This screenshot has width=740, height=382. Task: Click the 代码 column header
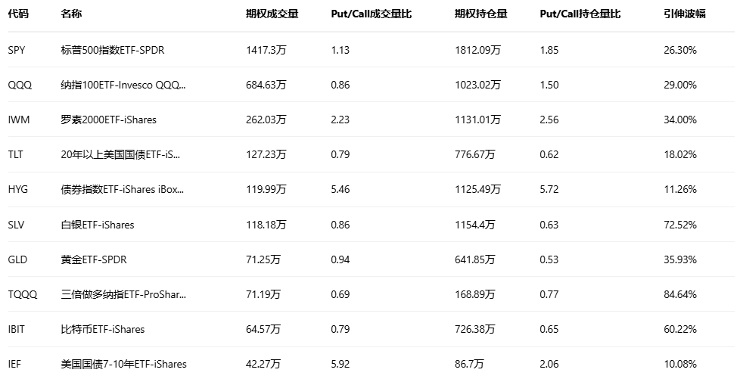(x=18, y=14)
